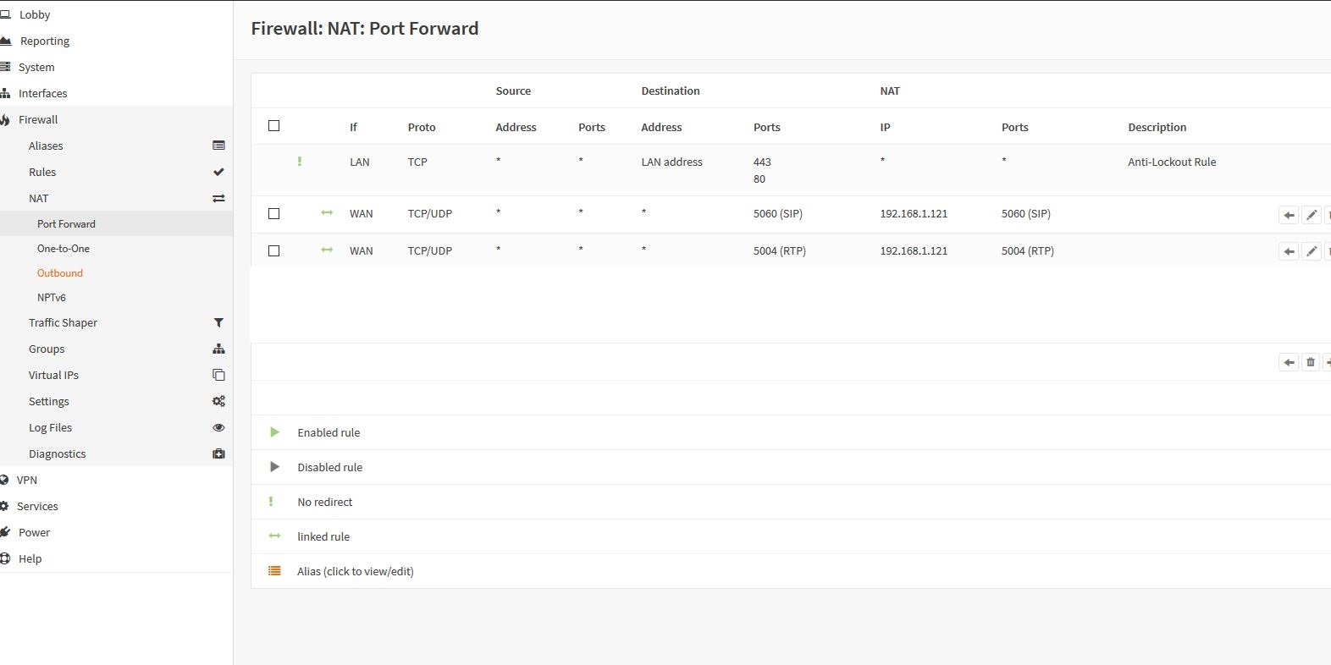Click the trash icon below the rules table

[1311, 362]
